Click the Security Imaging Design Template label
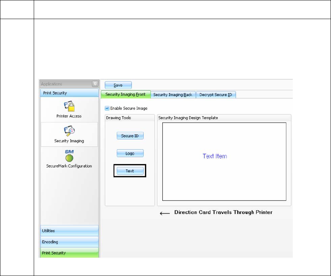 point(188,118)
